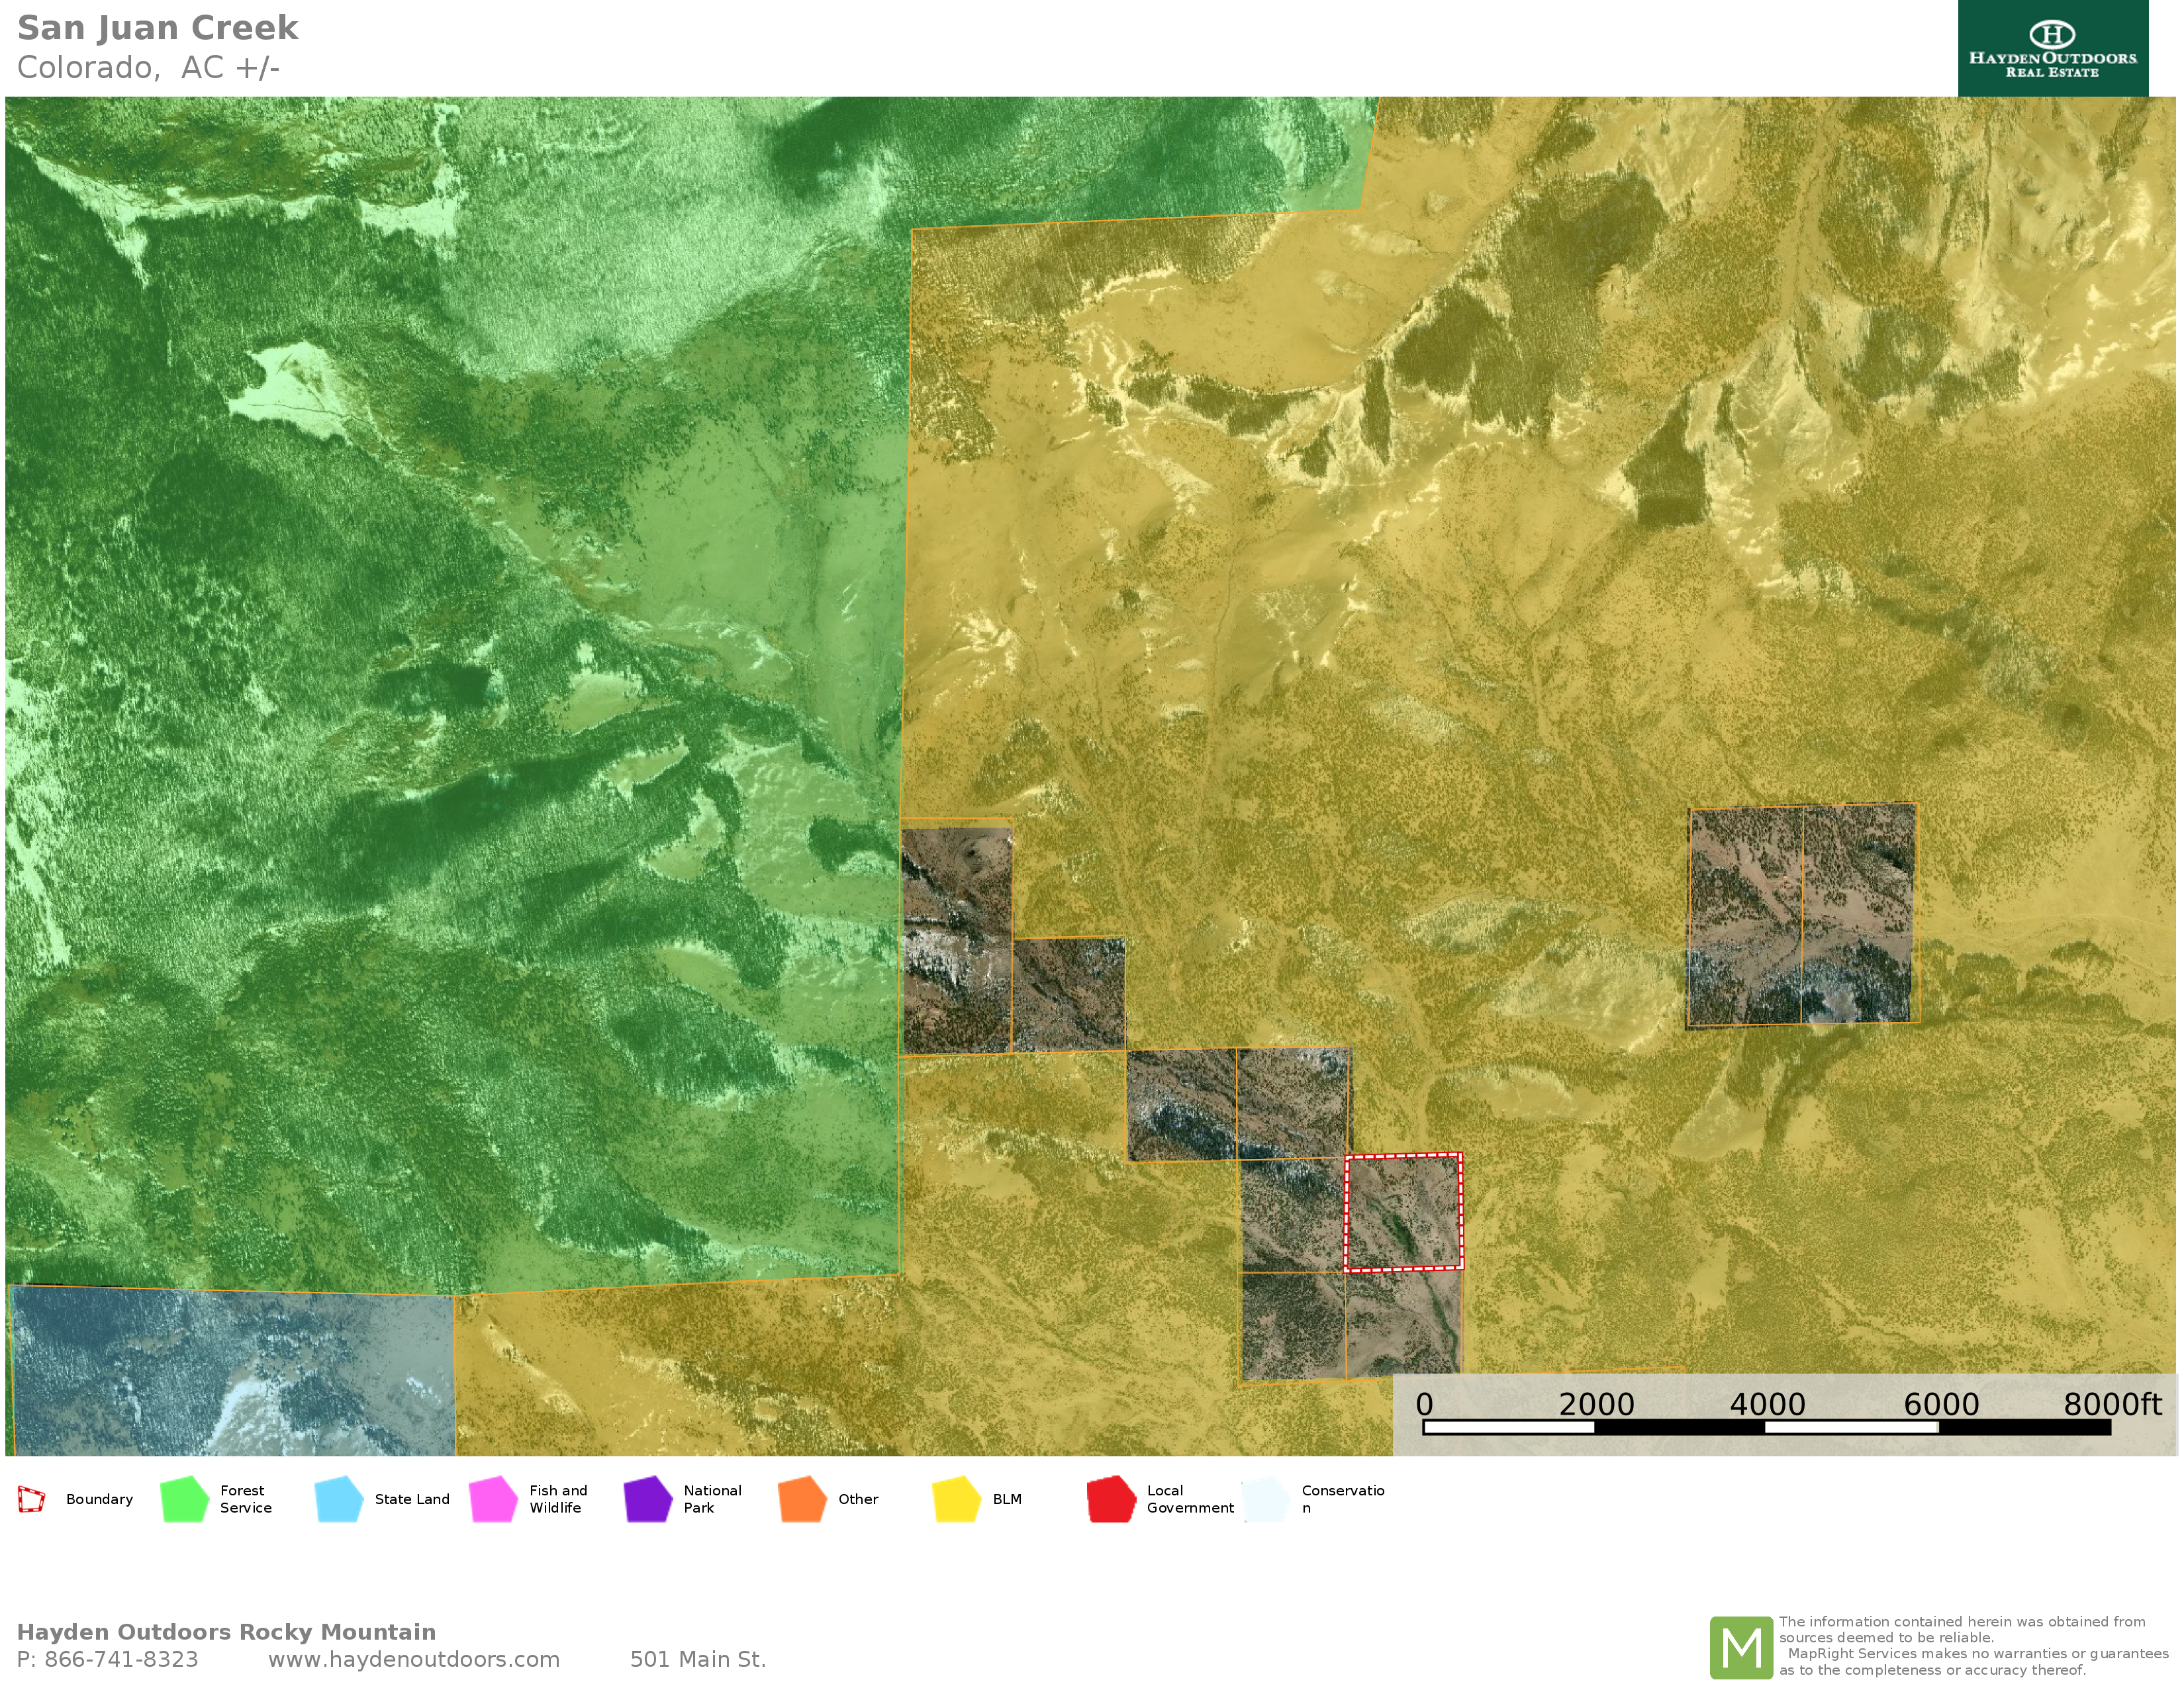This screenshot has height=1688, width=2184.
Task: Click the 'Conservation' legend label
Action: pos(1343,1499)
